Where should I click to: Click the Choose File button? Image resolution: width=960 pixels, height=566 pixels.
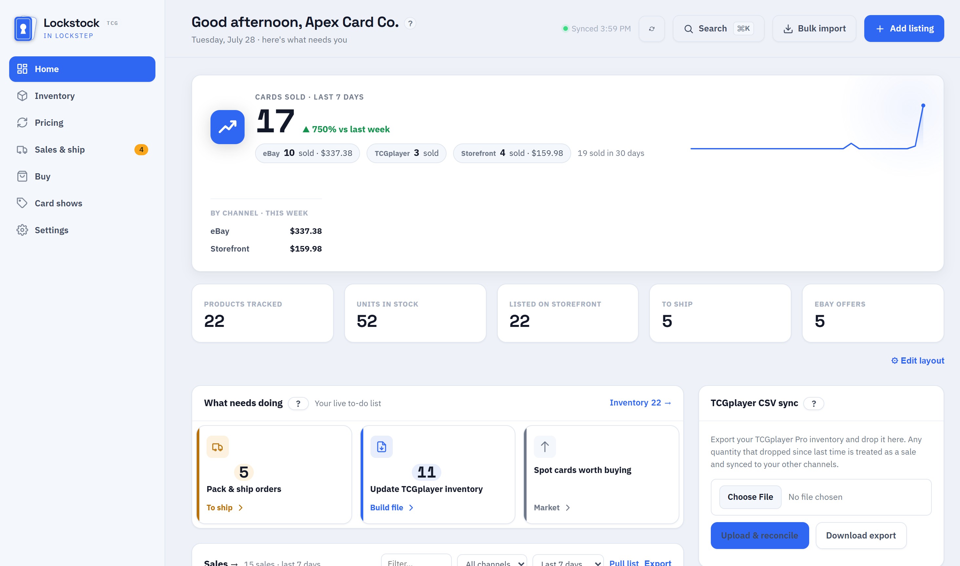(x=750, y=497)
